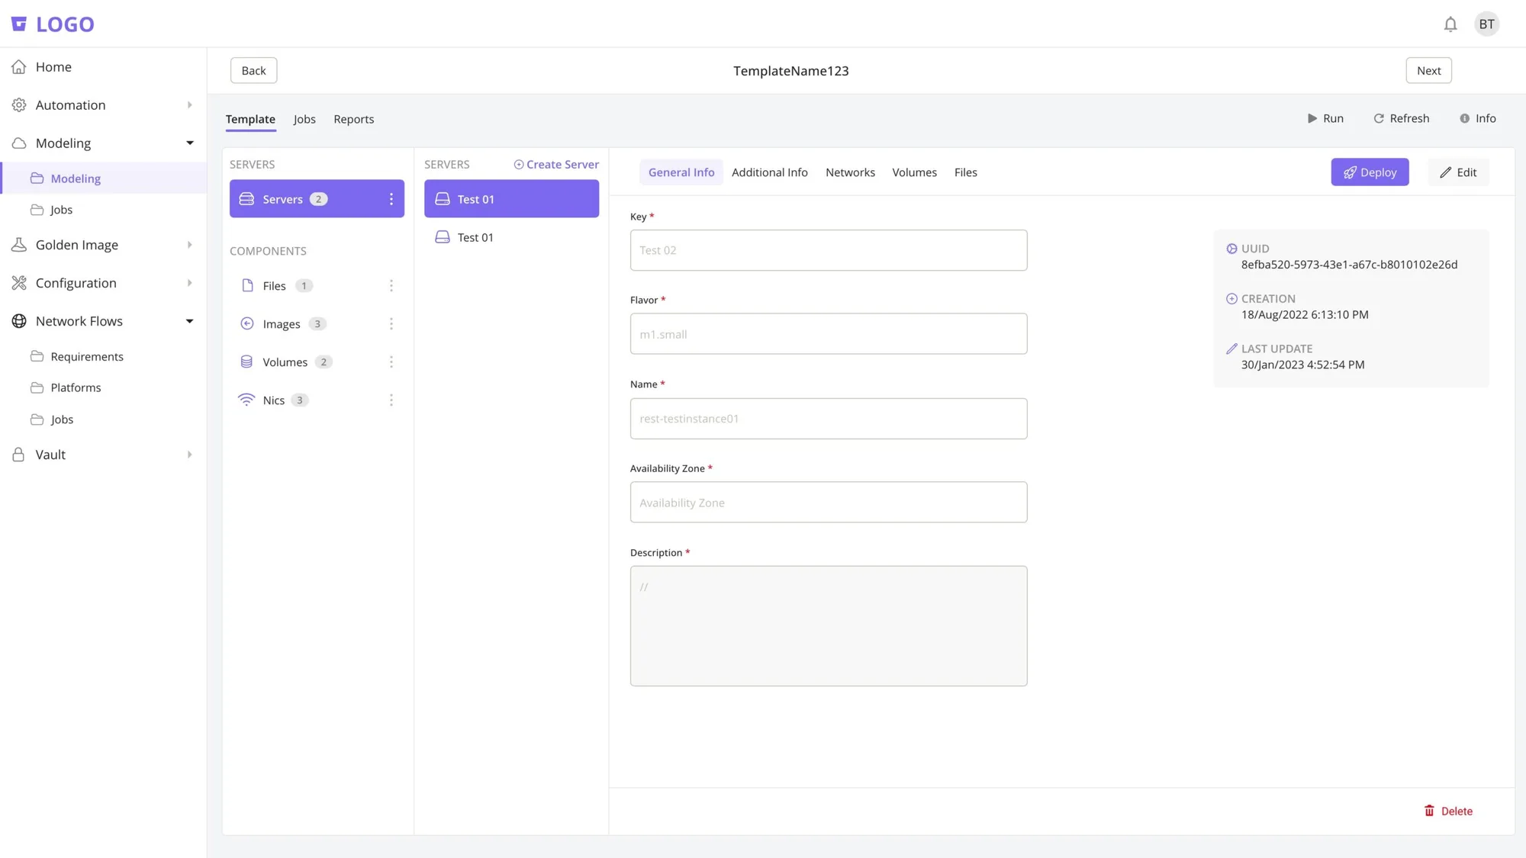Click the Flavor input field
Screen dimensions: 1526x858
(829, 333)
